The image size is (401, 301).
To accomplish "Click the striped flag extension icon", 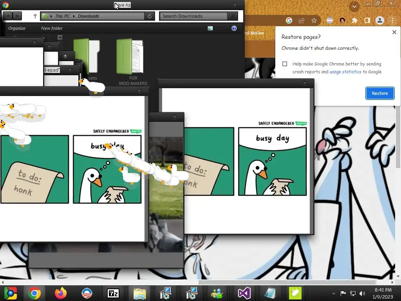I will tap(330, 20).
